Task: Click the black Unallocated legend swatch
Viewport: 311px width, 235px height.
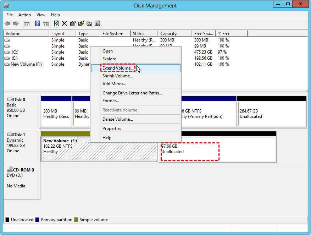Action: [x=7, y=220]
